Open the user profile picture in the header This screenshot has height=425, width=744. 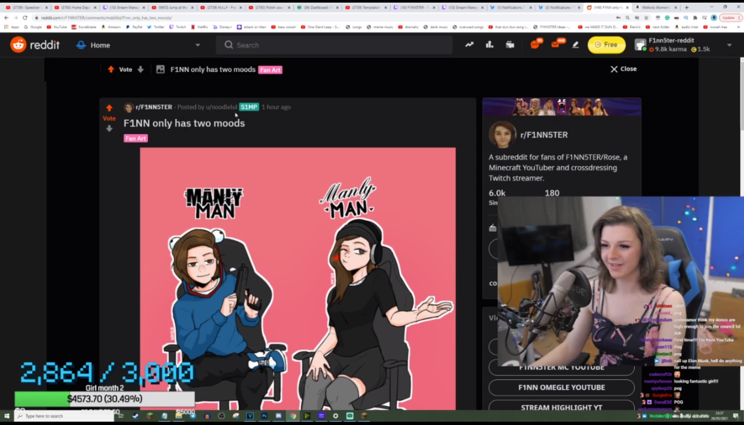coord(641,45)
